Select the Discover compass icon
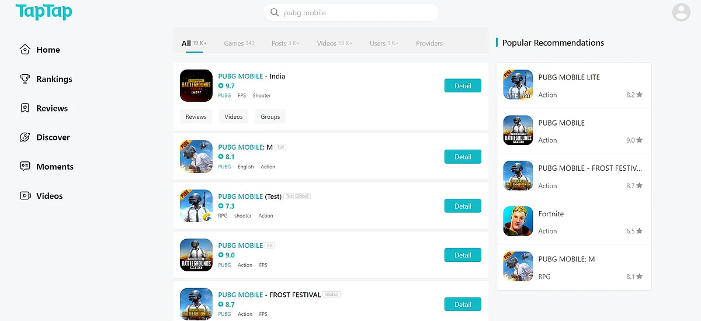 [x=25, y=137]
